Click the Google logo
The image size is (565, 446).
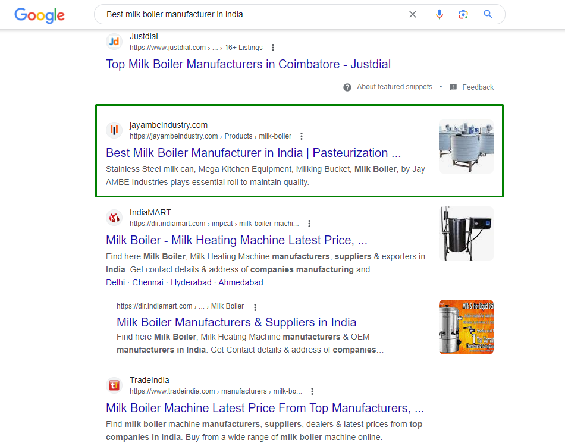point(40,15)
